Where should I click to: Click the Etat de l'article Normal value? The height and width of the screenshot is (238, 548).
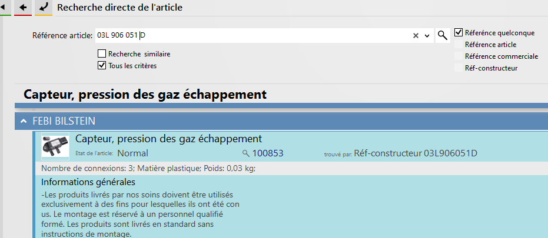coord(132,153)
